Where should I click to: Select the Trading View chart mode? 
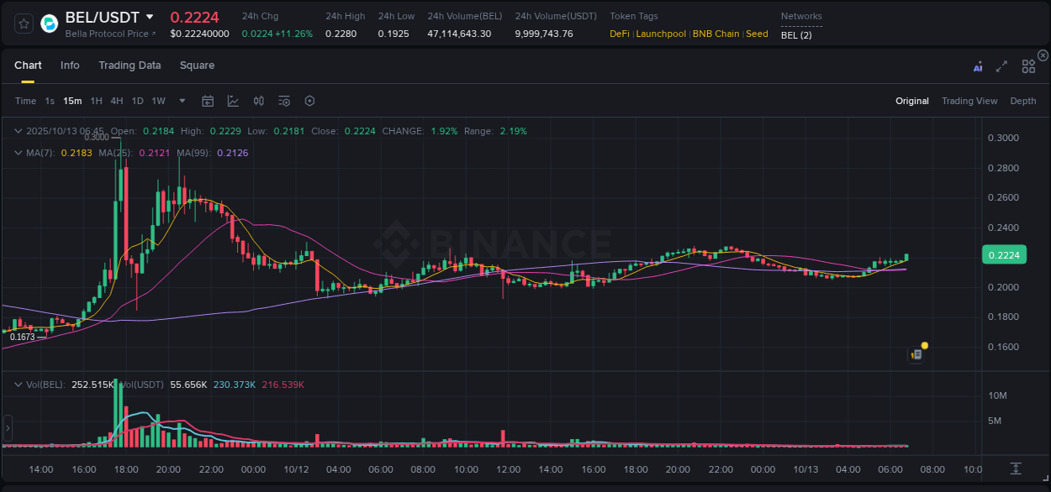tap(969, 101)
